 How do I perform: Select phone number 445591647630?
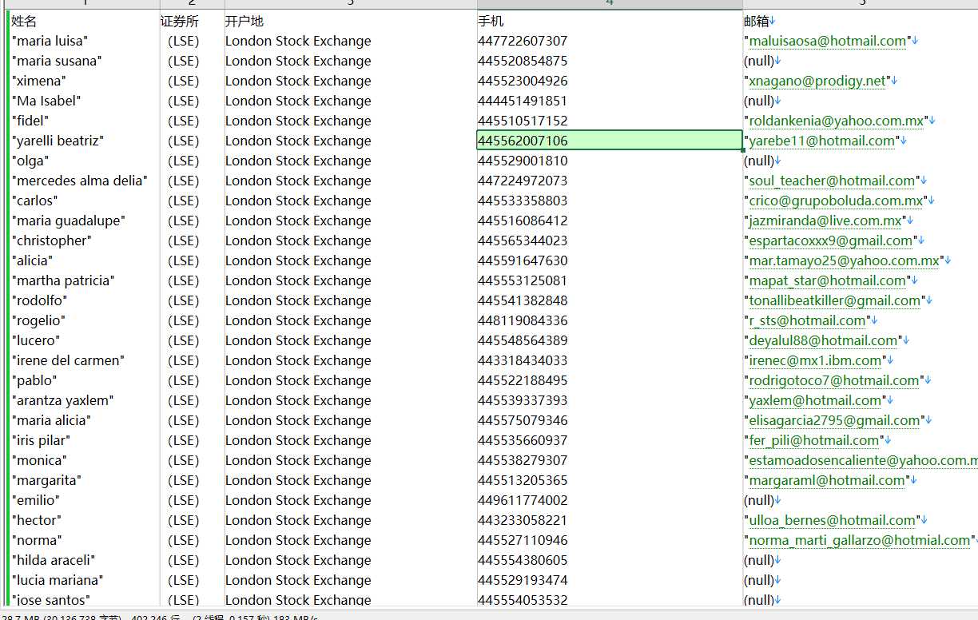click(523, 260)
